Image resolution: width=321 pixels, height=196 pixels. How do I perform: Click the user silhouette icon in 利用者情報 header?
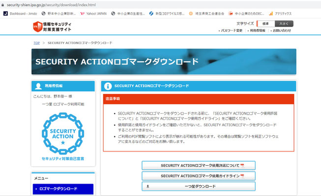(x=38, y=86)
